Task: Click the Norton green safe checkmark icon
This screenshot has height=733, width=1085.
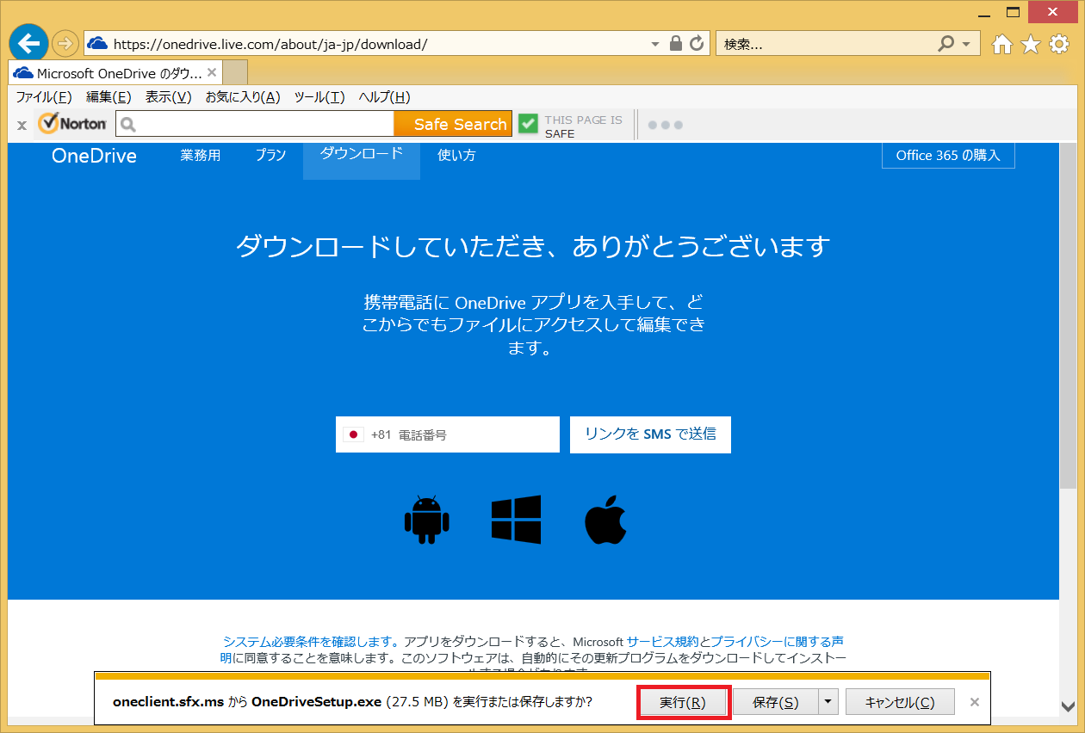Action: (x=529, y=124)
